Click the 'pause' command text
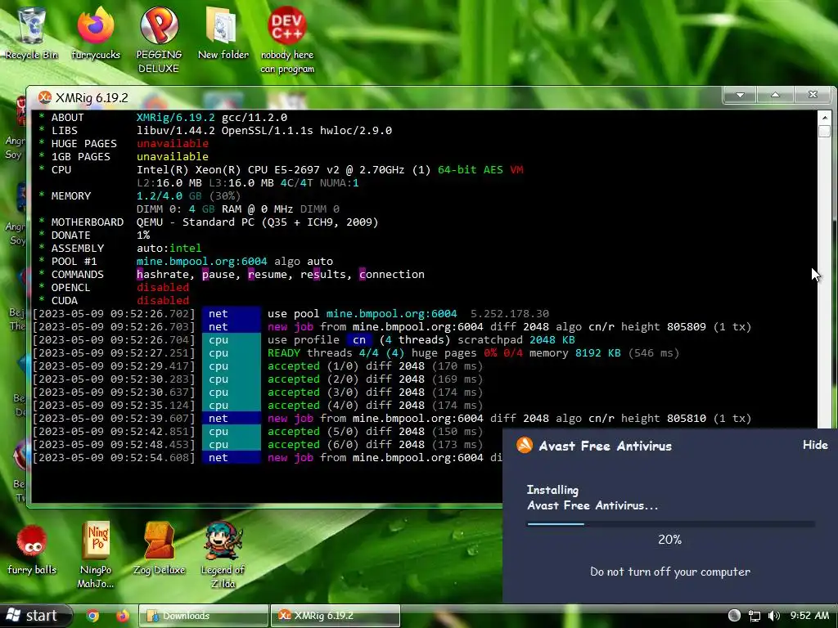The width and height of the screenshot is (838, 628). 218,275
